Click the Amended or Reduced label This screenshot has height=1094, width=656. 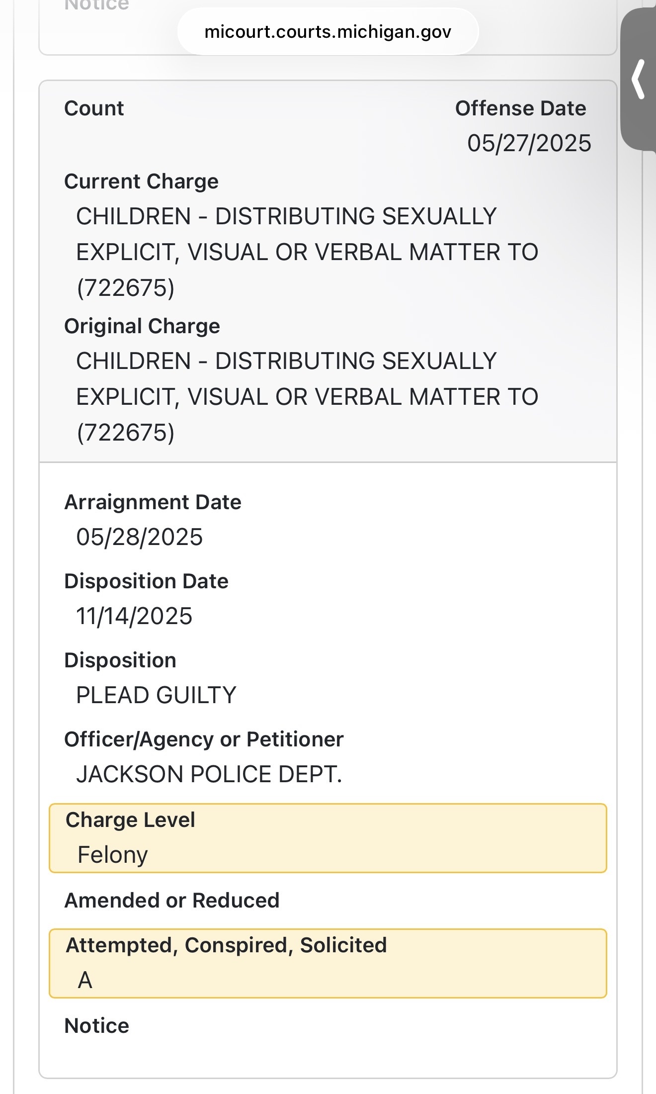pyautogui.click(x=172, y=900)
